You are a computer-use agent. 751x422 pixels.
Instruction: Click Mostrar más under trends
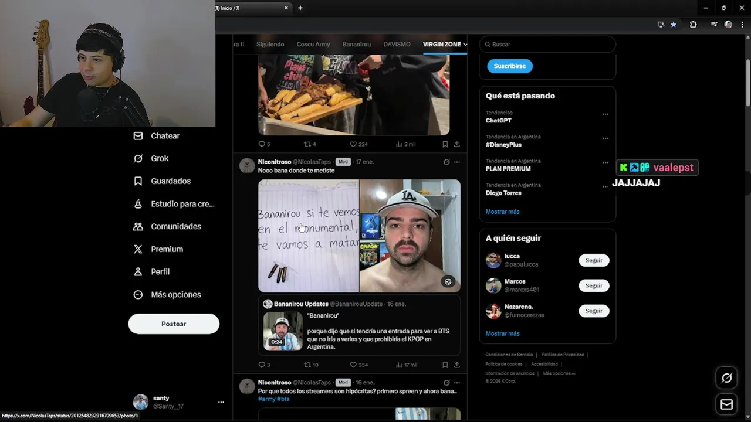click(x=502, y=212)
